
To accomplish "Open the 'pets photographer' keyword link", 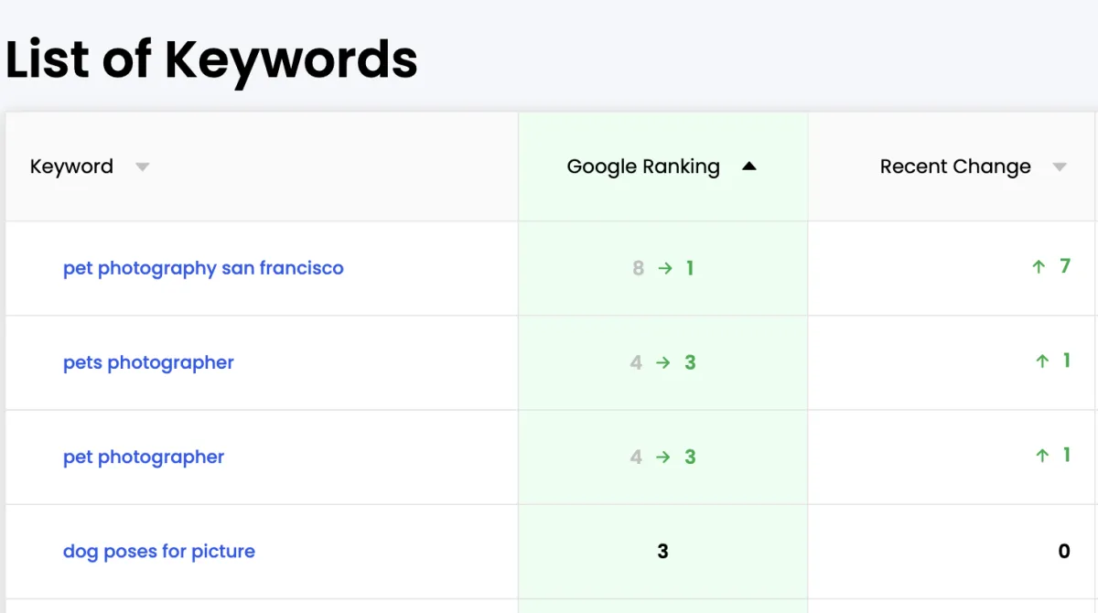I will (x=148, y=362).
